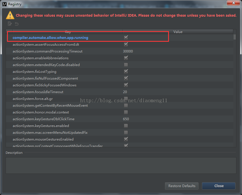Click the table vertical scrollbar thumb
The height and width of the screenshot is (195, 242).
pyautogui.click(x=235, y=37)
